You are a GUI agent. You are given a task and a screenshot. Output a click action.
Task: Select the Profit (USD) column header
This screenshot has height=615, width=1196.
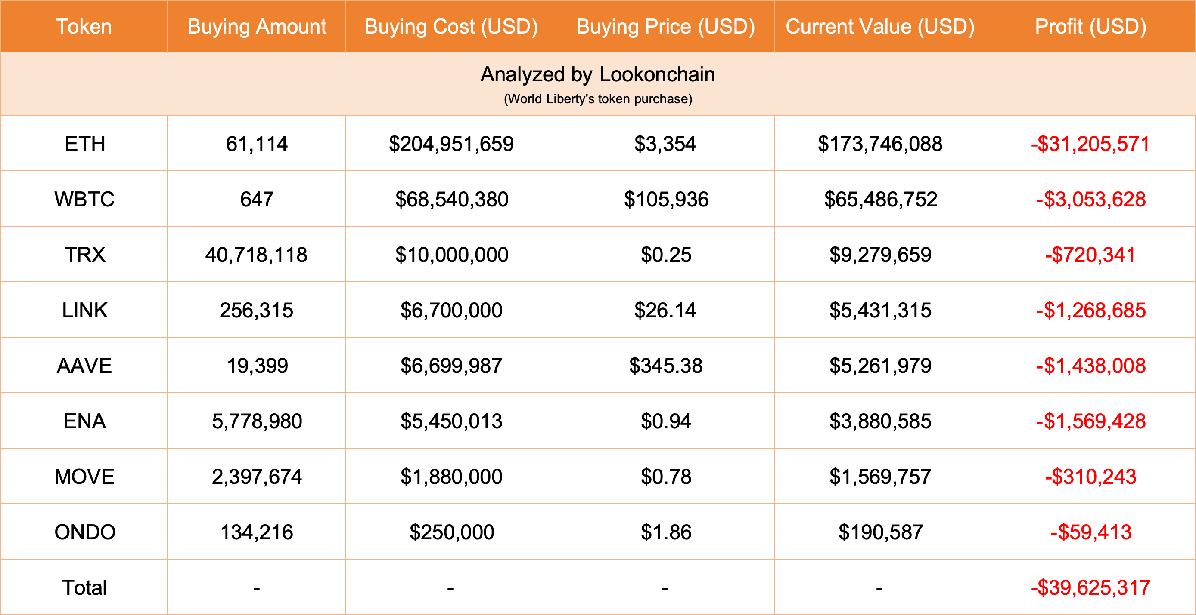1090,26
